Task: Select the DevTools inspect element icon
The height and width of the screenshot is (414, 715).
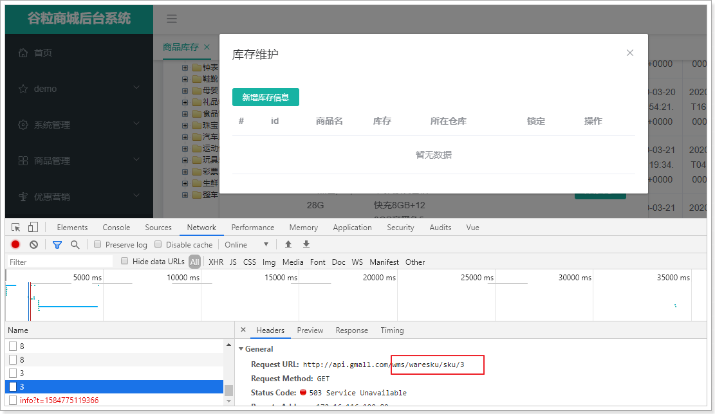Action: click(16, 228)
